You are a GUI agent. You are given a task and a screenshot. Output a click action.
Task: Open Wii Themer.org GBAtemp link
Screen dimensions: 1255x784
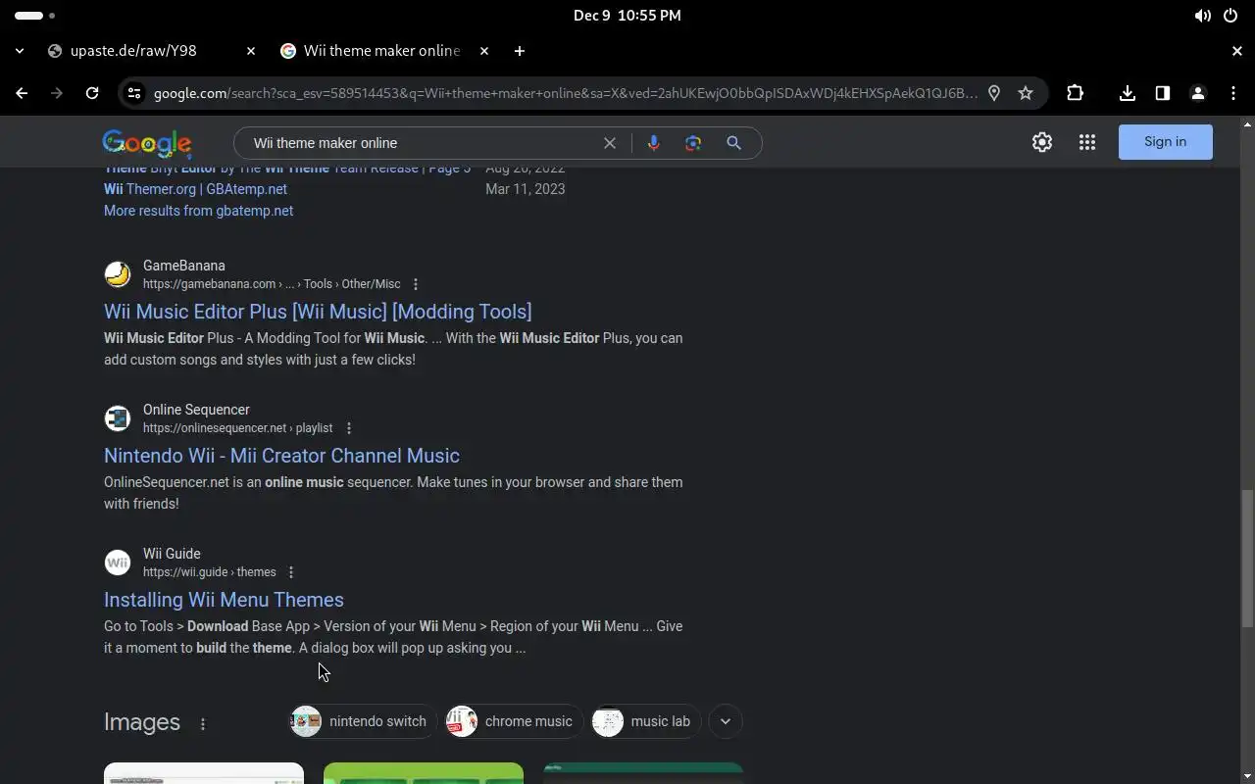click(x=195, y=189)
